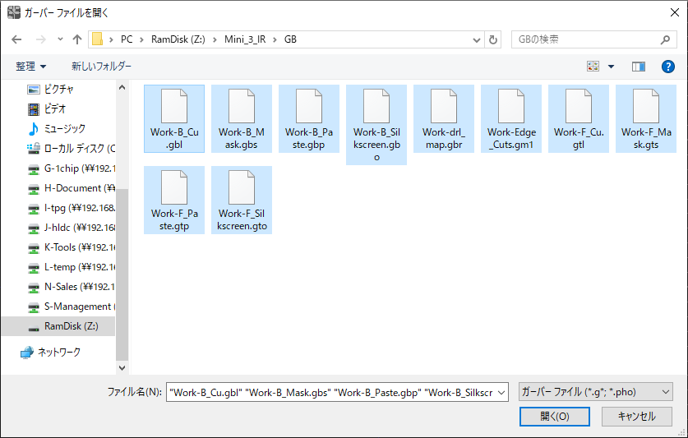The height and width of the screenshot is (438, 688).
Task: Go up one folder level
Action: click(x=77, y=39)
